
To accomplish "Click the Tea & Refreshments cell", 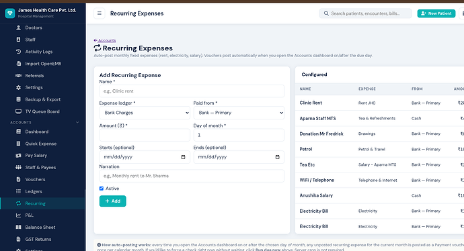I will coord(377,118).
